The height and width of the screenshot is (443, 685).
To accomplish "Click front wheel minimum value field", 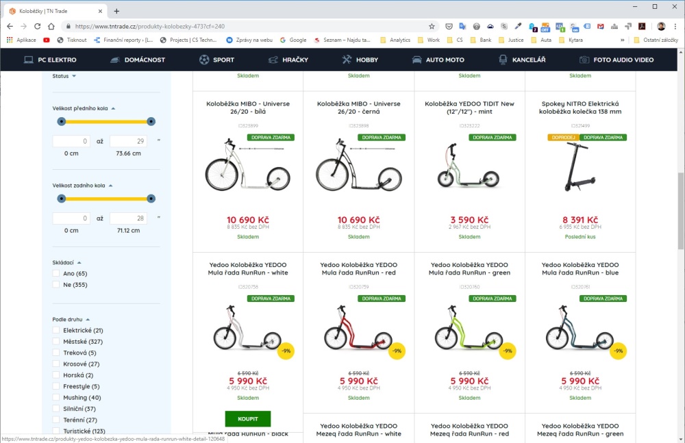I will (71, 141).
